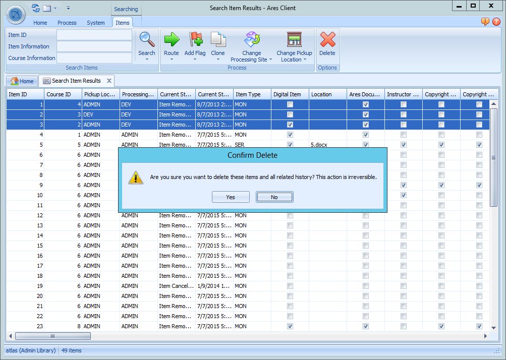Open the Home workspace tab
The image size is (506, 360).
[22, 81]
